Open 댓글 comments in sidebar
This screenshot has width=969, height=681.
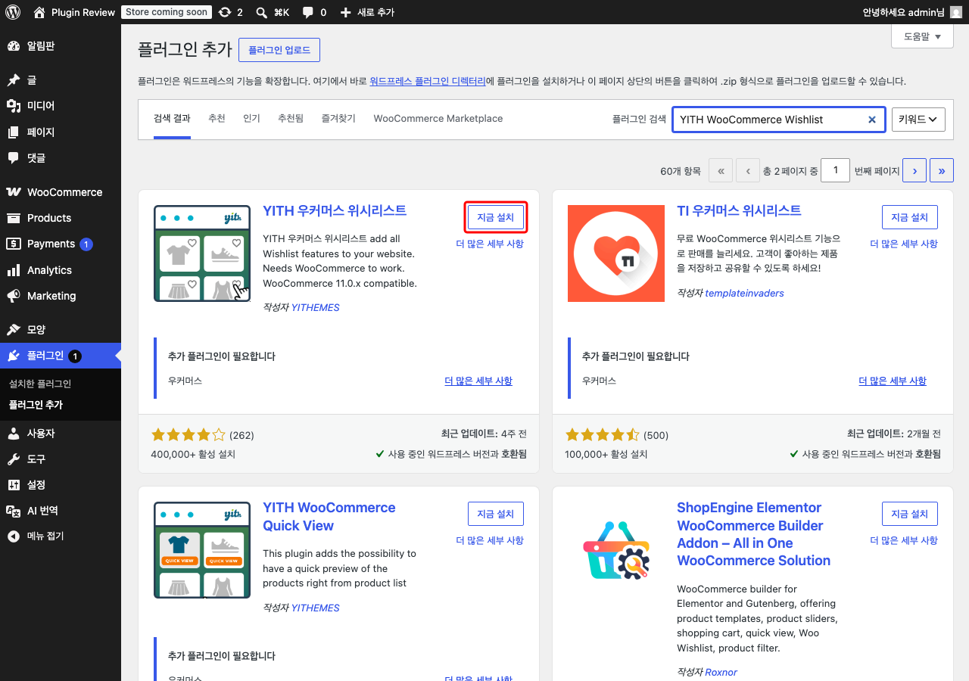[61, 158]
